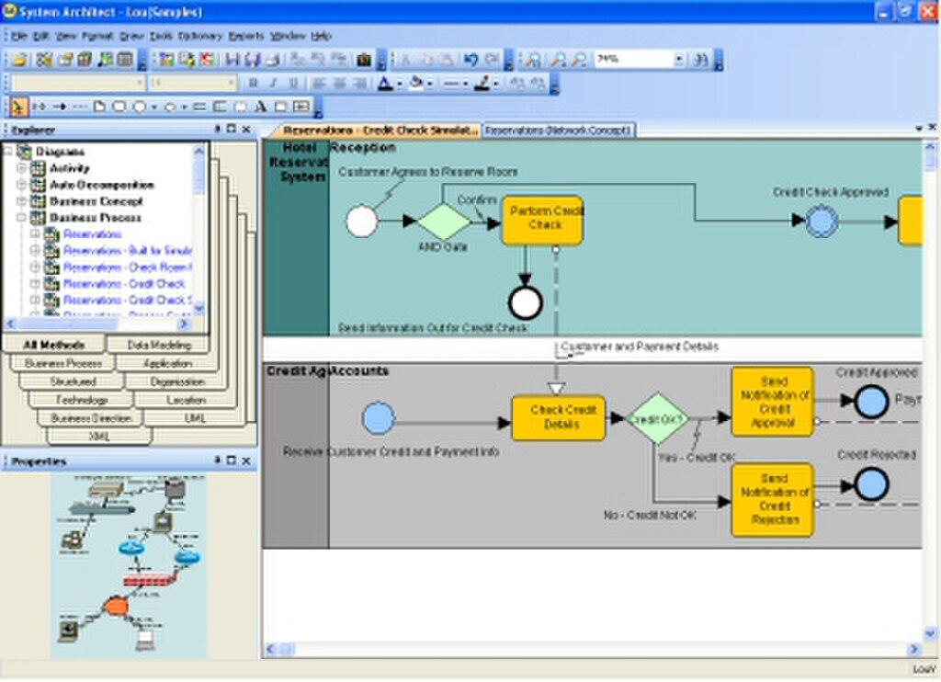Click the network diagram preview thumbnail
The height and width of the screenshot is (682, 941).
pyautogui.click(x=129, y=565)
